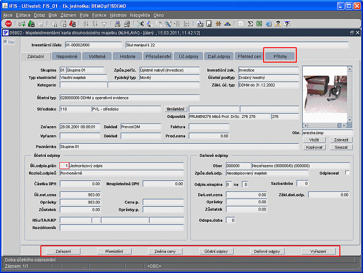Open the Nápověda menu
Image resolution: width=363 pixels, height=273 pixels.
[139, 15]
